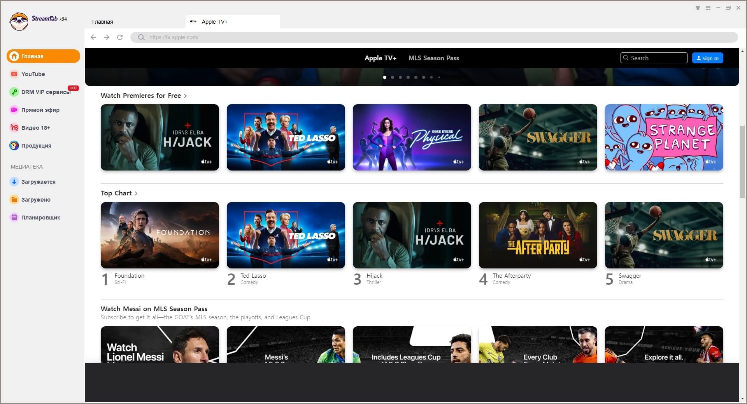Open Планировщик scheduler icon

[x=14, y=218]
